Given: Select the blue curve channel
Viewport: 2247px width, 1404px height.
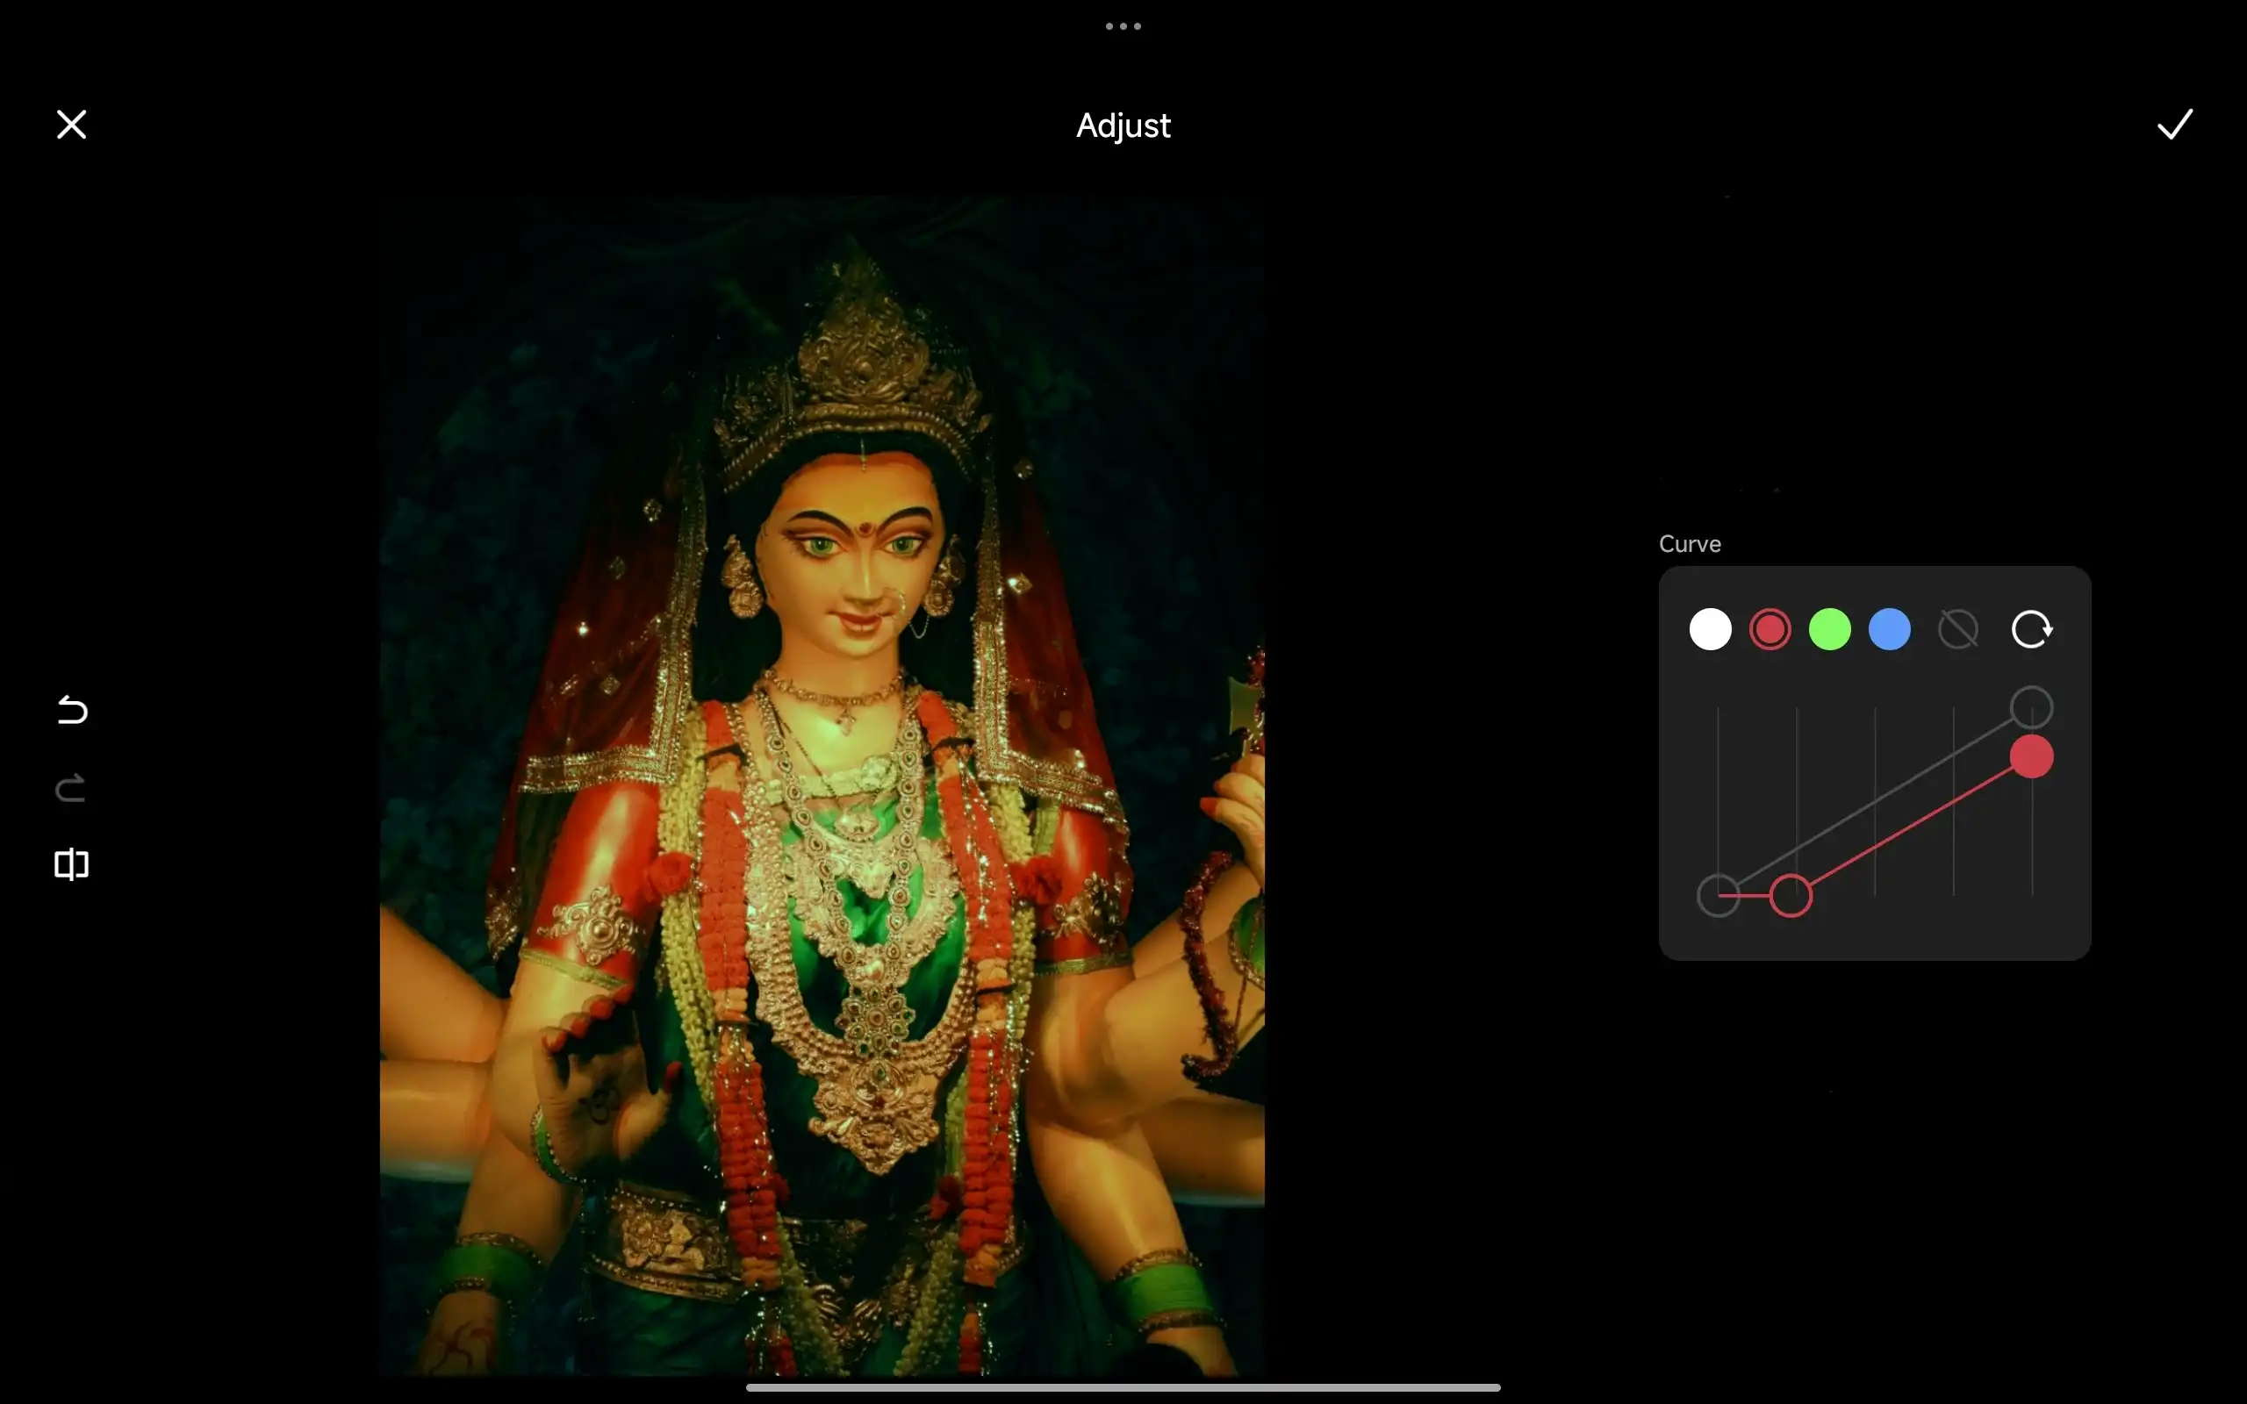Looking at the screenshot, I should 1890,629.
